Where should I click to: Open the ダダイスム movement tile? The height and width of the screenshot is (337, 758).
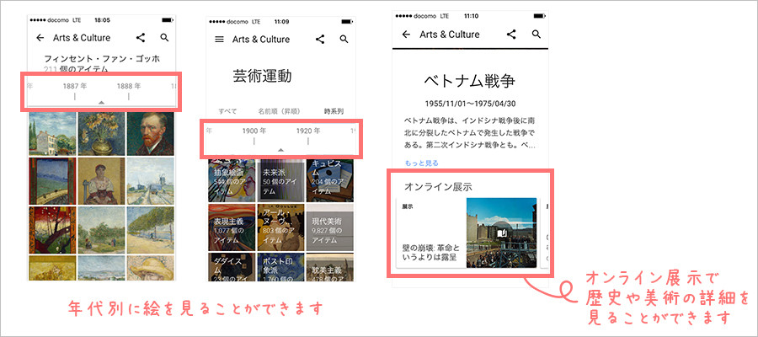232,266
